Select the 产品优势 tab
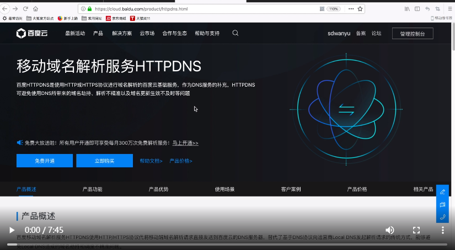This screenshot has height=250, width=455. [x=158, y=189]
